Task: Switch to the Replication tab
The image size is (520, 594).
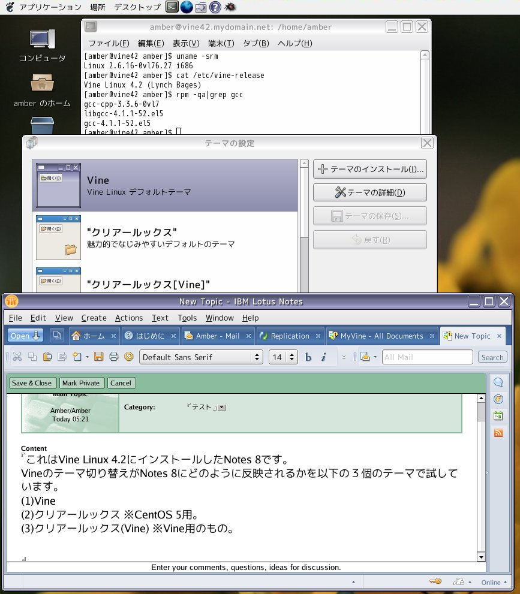Action: click(289, 336)
